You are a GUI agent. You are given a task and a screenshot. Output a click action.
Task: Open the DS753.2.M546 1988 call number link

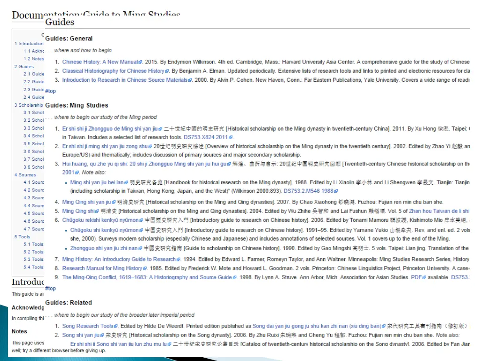[308, 191]
